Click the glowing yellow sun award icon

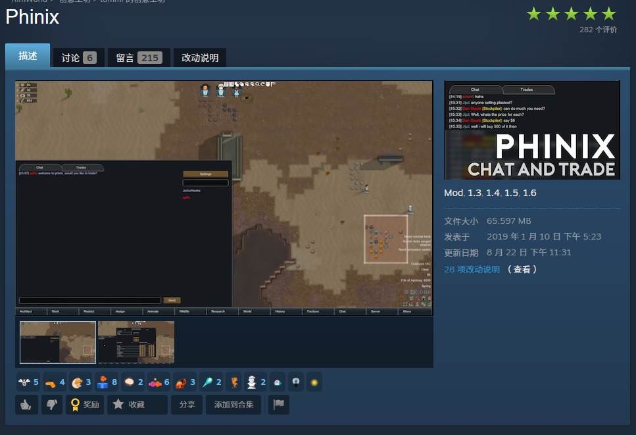coord(314,382)
